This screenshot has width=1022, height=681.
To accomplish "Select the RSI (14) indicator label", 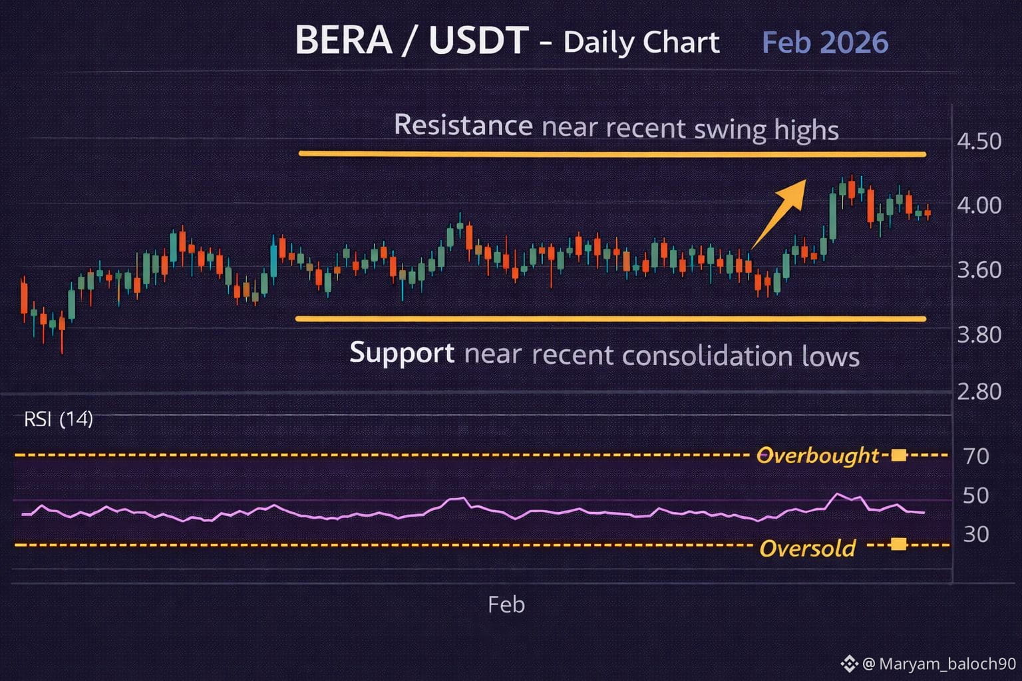I will click(x=59, y=419).
